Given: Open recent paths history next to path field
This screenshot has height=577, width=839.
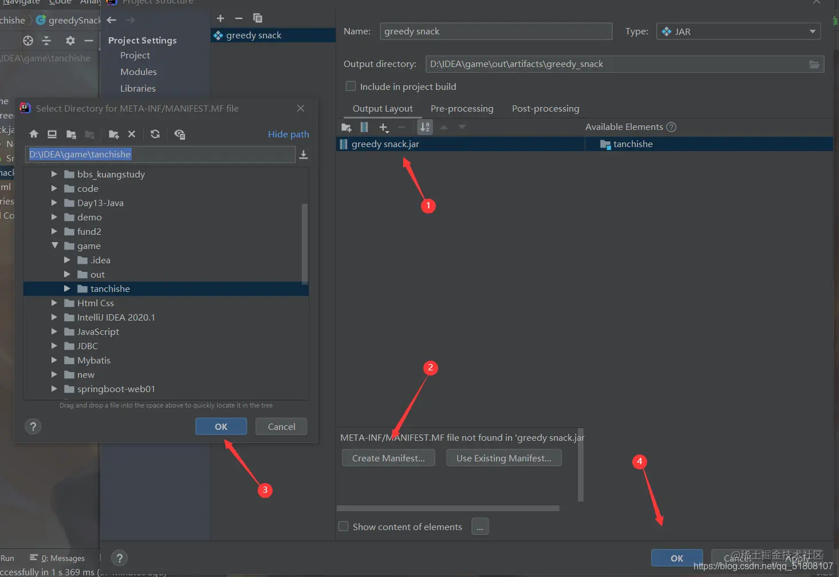Looking at the screenshot, I should coord(304,155).
